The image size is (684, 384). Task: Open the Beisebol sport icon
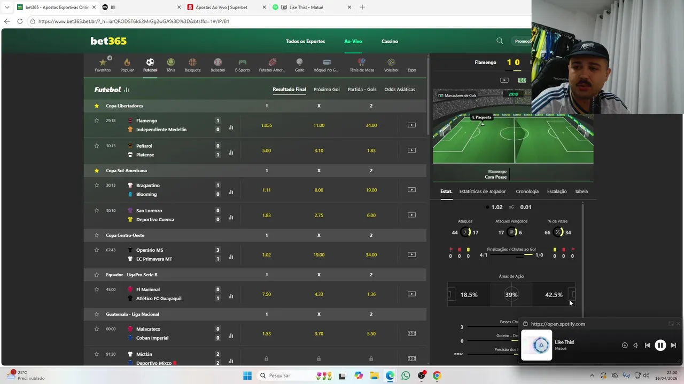coord(217,65)
